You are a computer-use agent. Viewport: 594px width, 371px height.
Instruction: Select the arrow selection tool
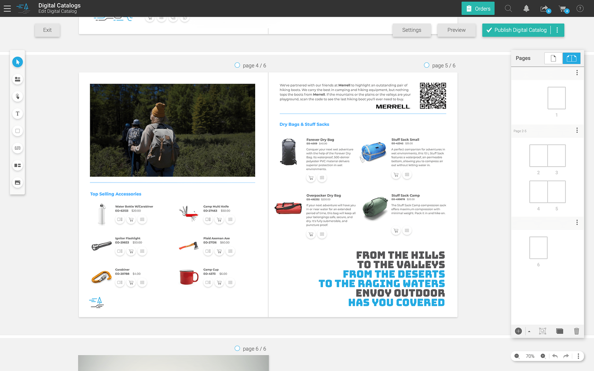click(x=18, y=62)
